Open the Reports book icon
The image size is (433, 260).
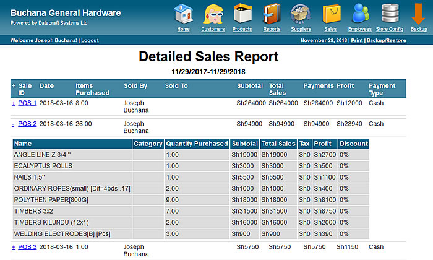click(x=272, y=14)
